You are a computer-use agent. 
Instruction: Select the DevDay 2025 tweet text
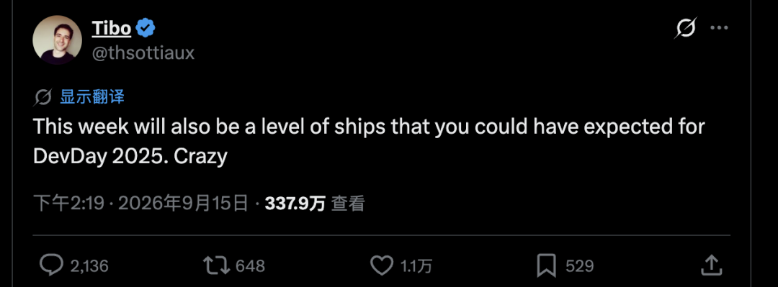point(369,142)
